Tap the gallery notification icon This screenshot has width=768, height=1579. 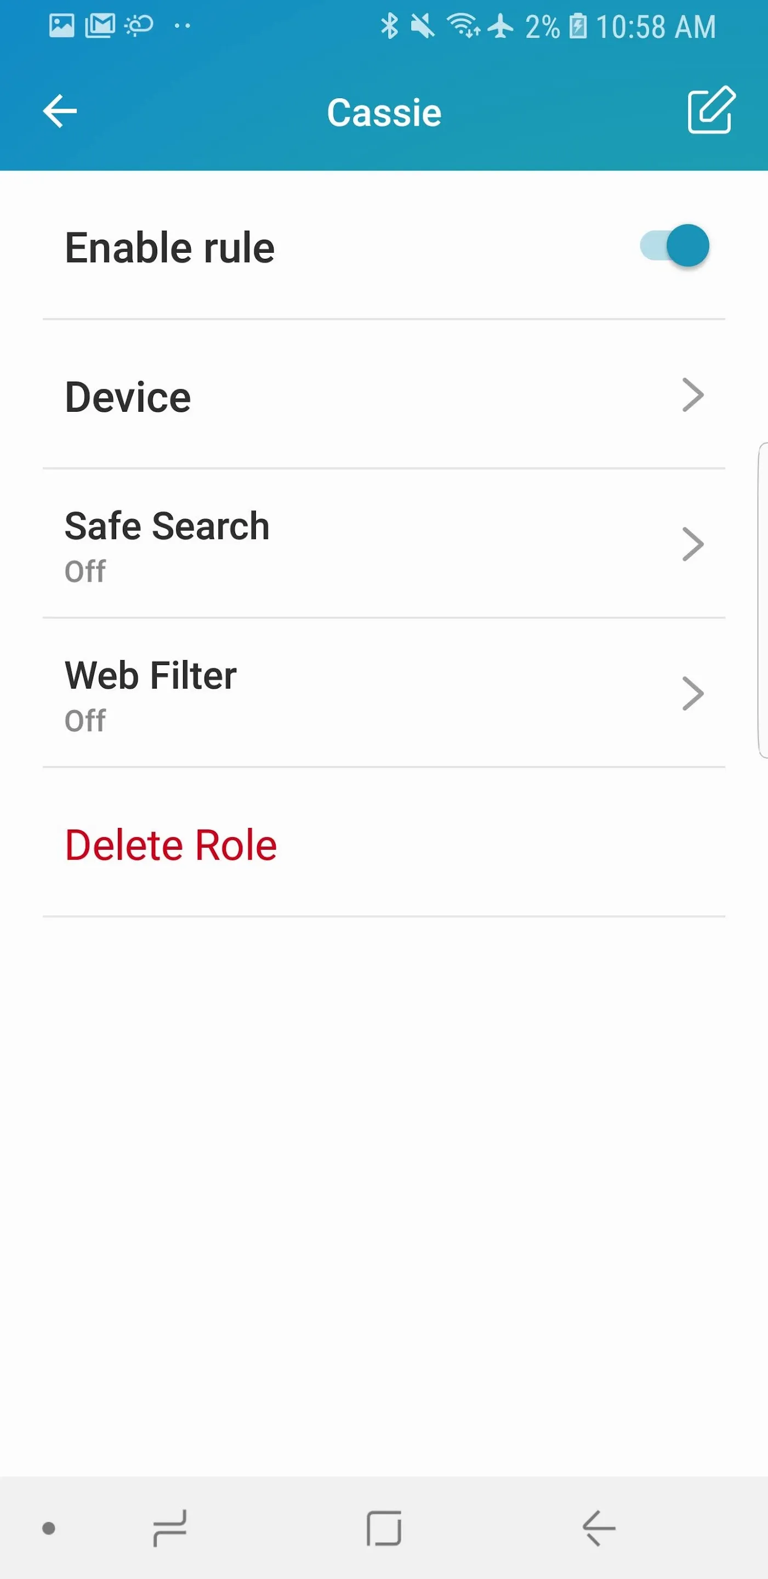[x=61, y=26]
